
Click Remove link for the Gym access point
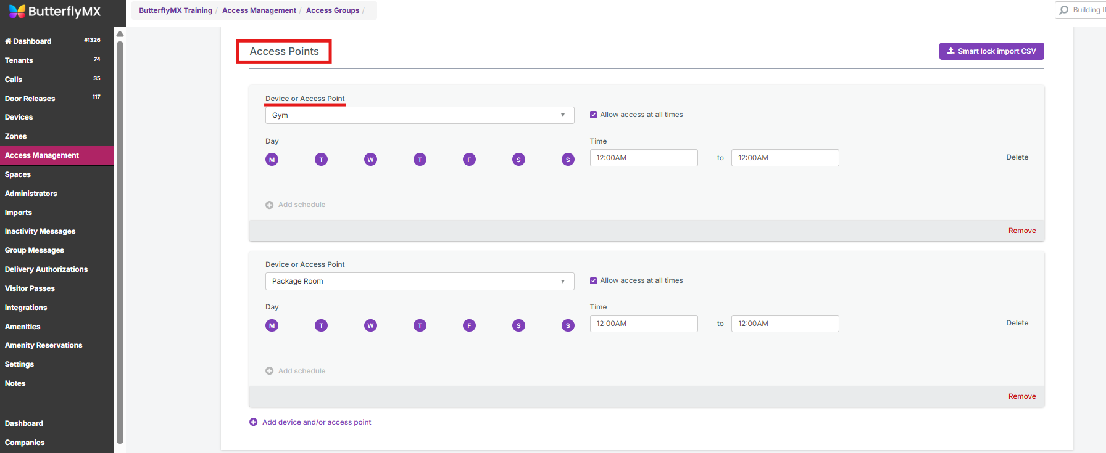(1021, 231)
